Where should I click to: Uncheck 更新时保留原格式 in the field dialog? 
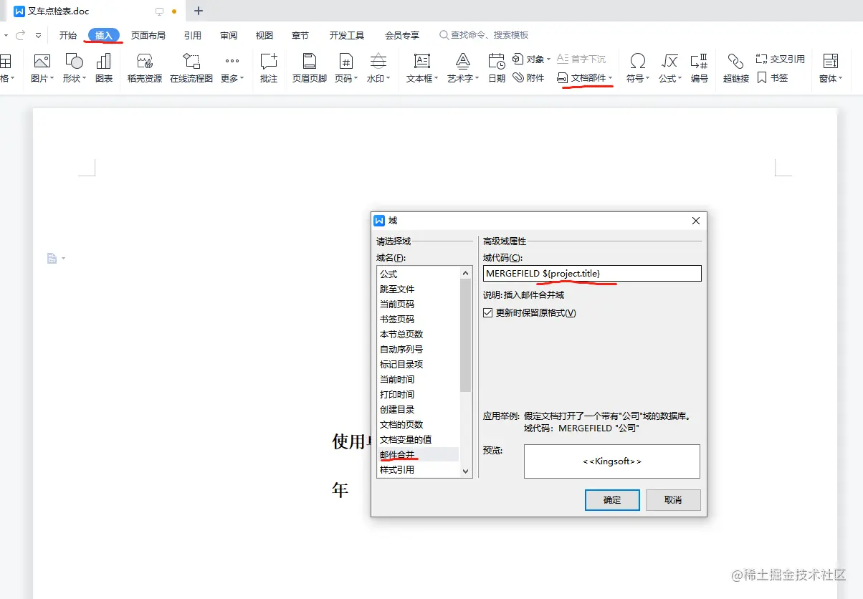[x=487, y=313]
